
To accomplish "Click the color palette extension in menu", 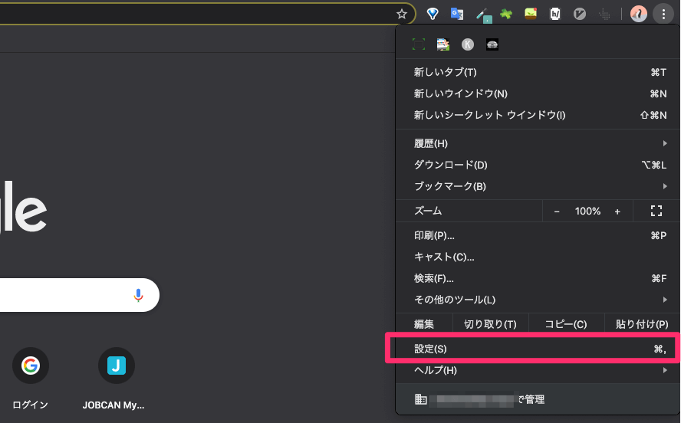I will tap(443, 44).
